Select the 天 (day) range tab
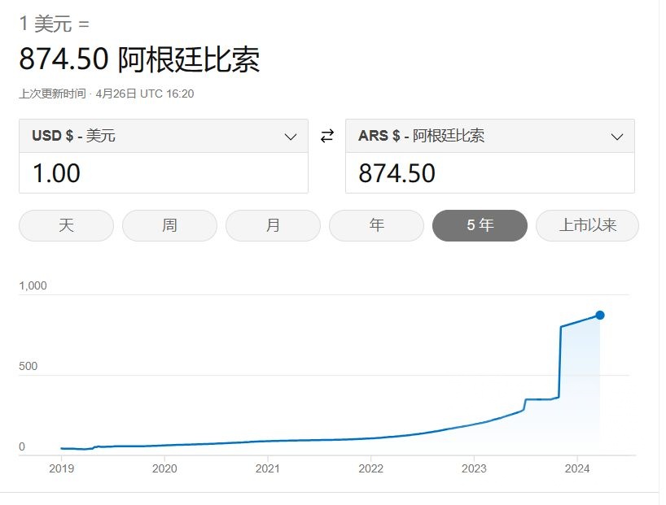Viewport: 666px width, 505px height. pos(66,225)
